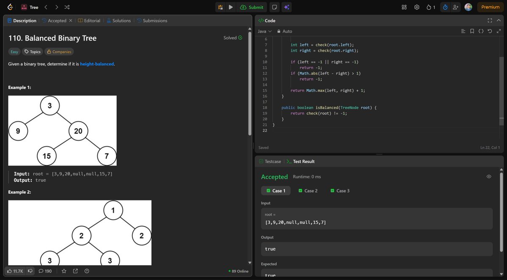Reset code to the default template

tap(490, 31)
